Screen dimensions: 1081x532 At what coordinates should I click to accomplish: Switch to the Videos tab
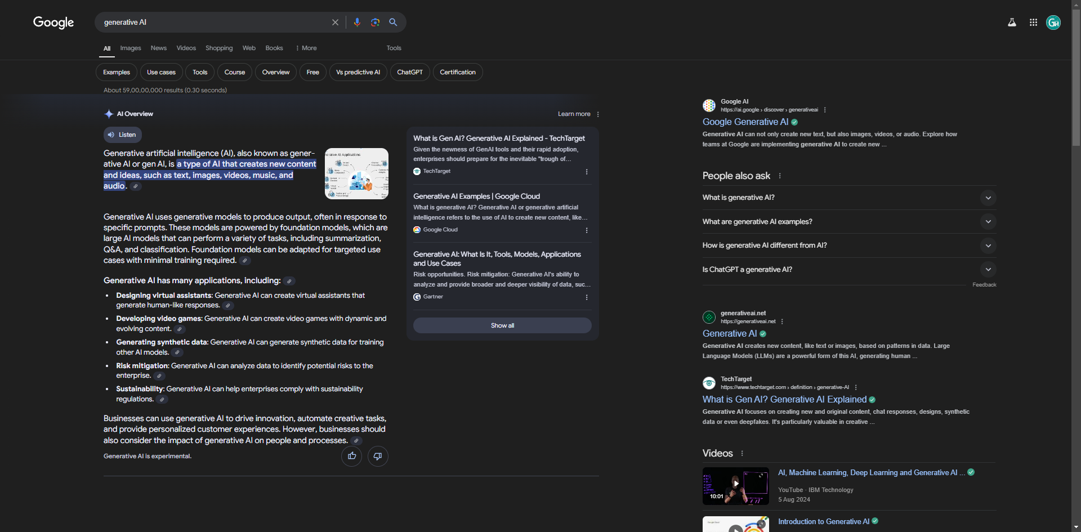186,48
